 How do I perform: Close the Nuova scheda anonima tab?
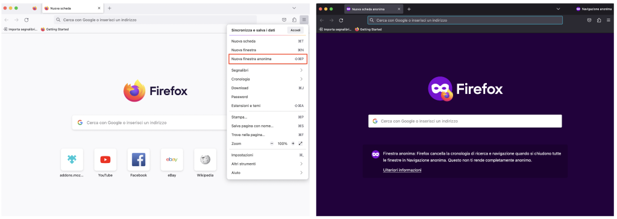399,8
